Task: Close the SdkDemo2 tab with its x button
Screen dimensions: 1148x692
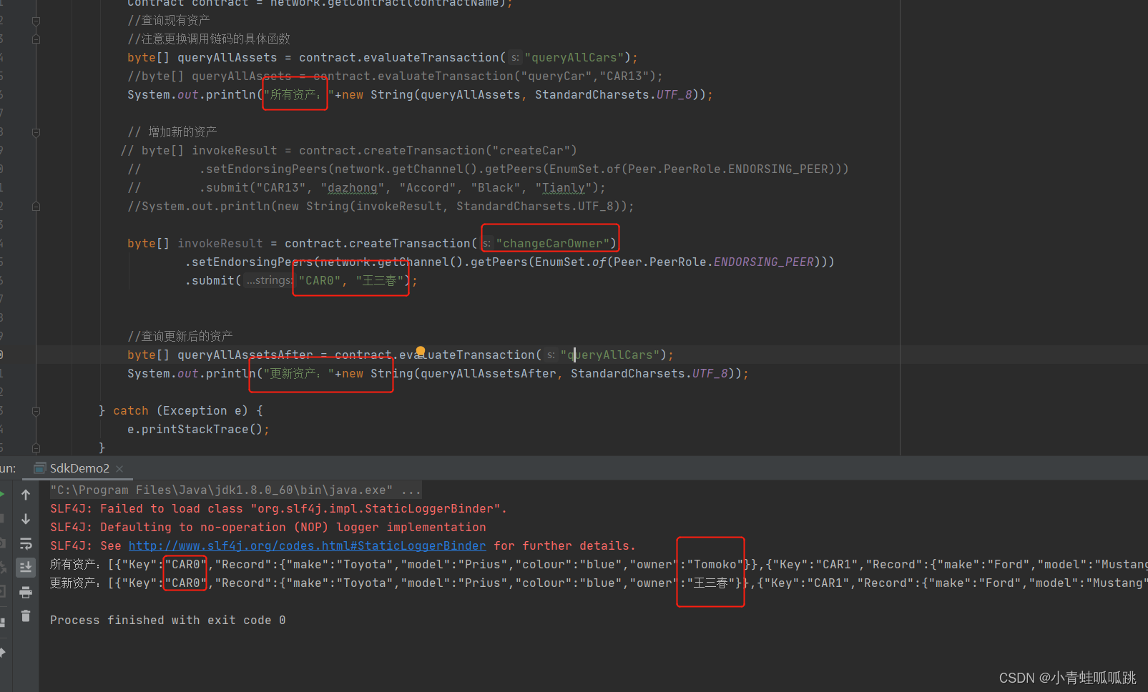Action: click(119, 468)
